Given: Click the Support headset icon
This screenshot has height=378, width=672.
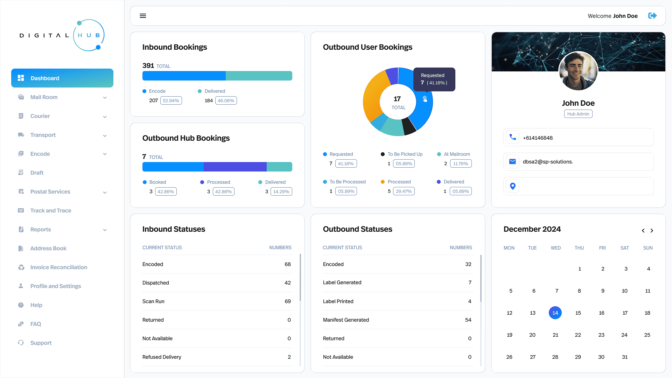Looking at the screenshot, I should tap(21, 343).
